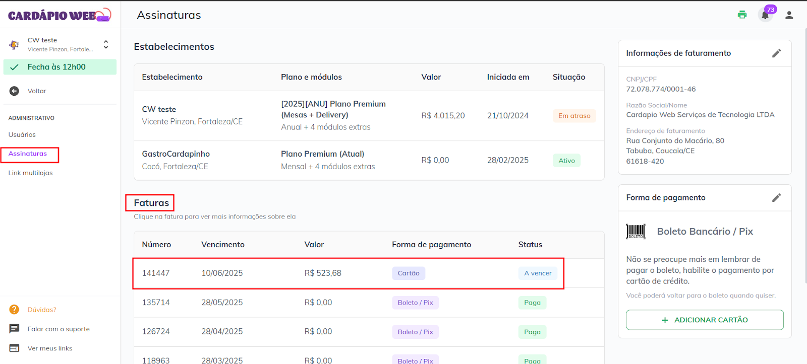Screen dimensions: 807x364
Task: Click the Voltar back arrow icon
Action: [14, 91]
